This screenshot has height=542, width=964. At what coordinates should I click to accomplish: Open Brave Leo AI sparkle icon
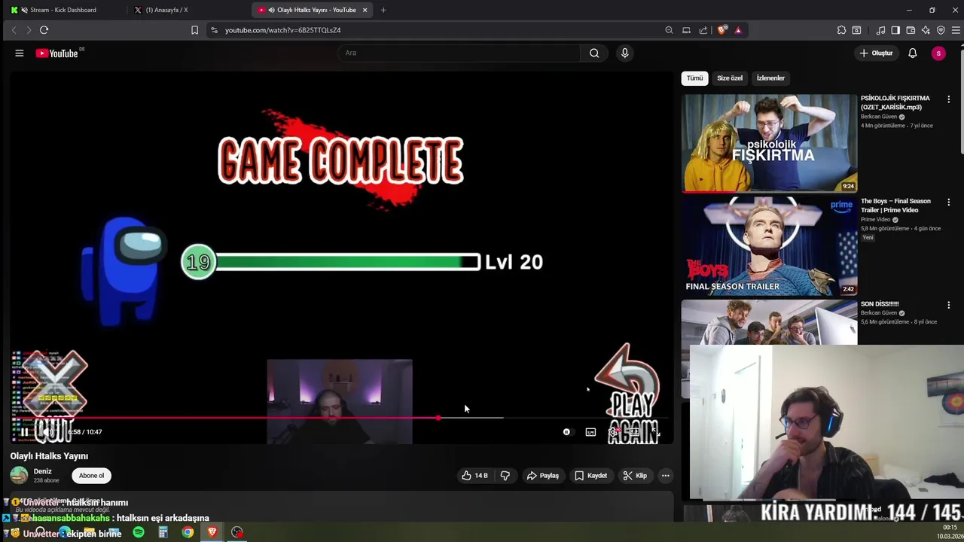tap(926, 30)
